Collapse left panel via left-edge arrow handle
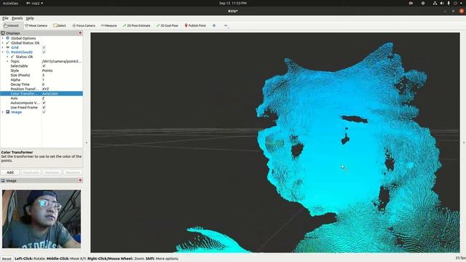Screen dimensions: 466x262 coord(87,143)
